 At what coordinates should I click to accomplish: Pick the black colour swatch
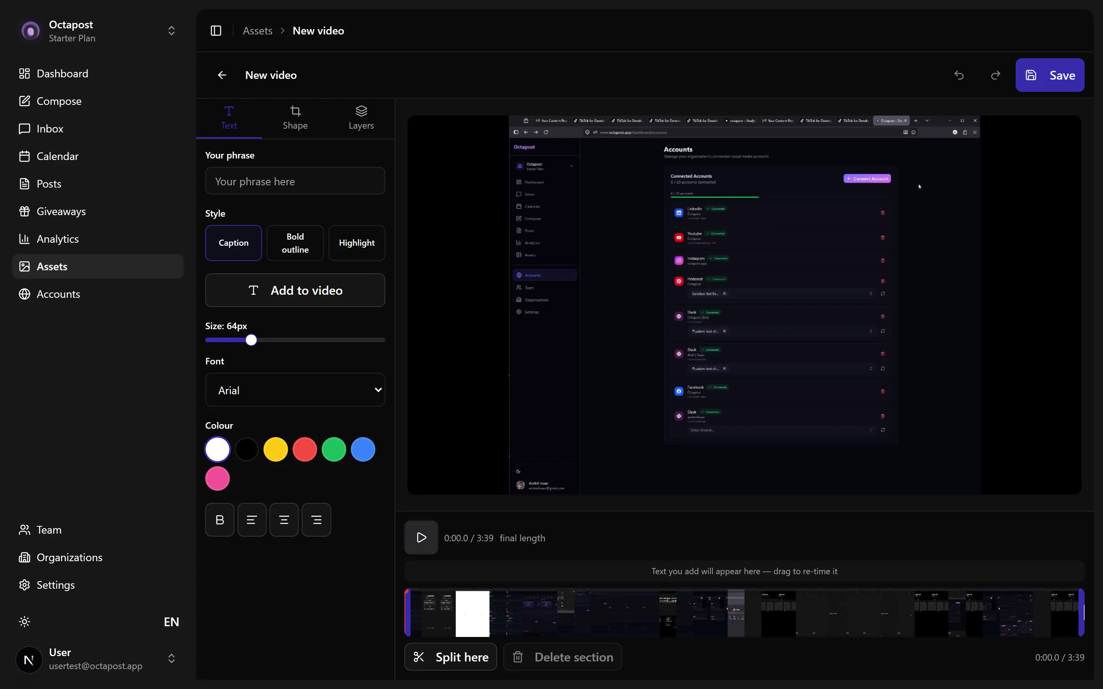pos(247,449)
